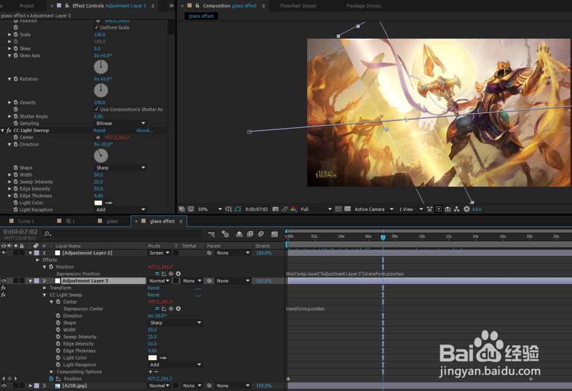Switch to Flowchart (none) tab
Screen dimensions: 572x391
298,6
